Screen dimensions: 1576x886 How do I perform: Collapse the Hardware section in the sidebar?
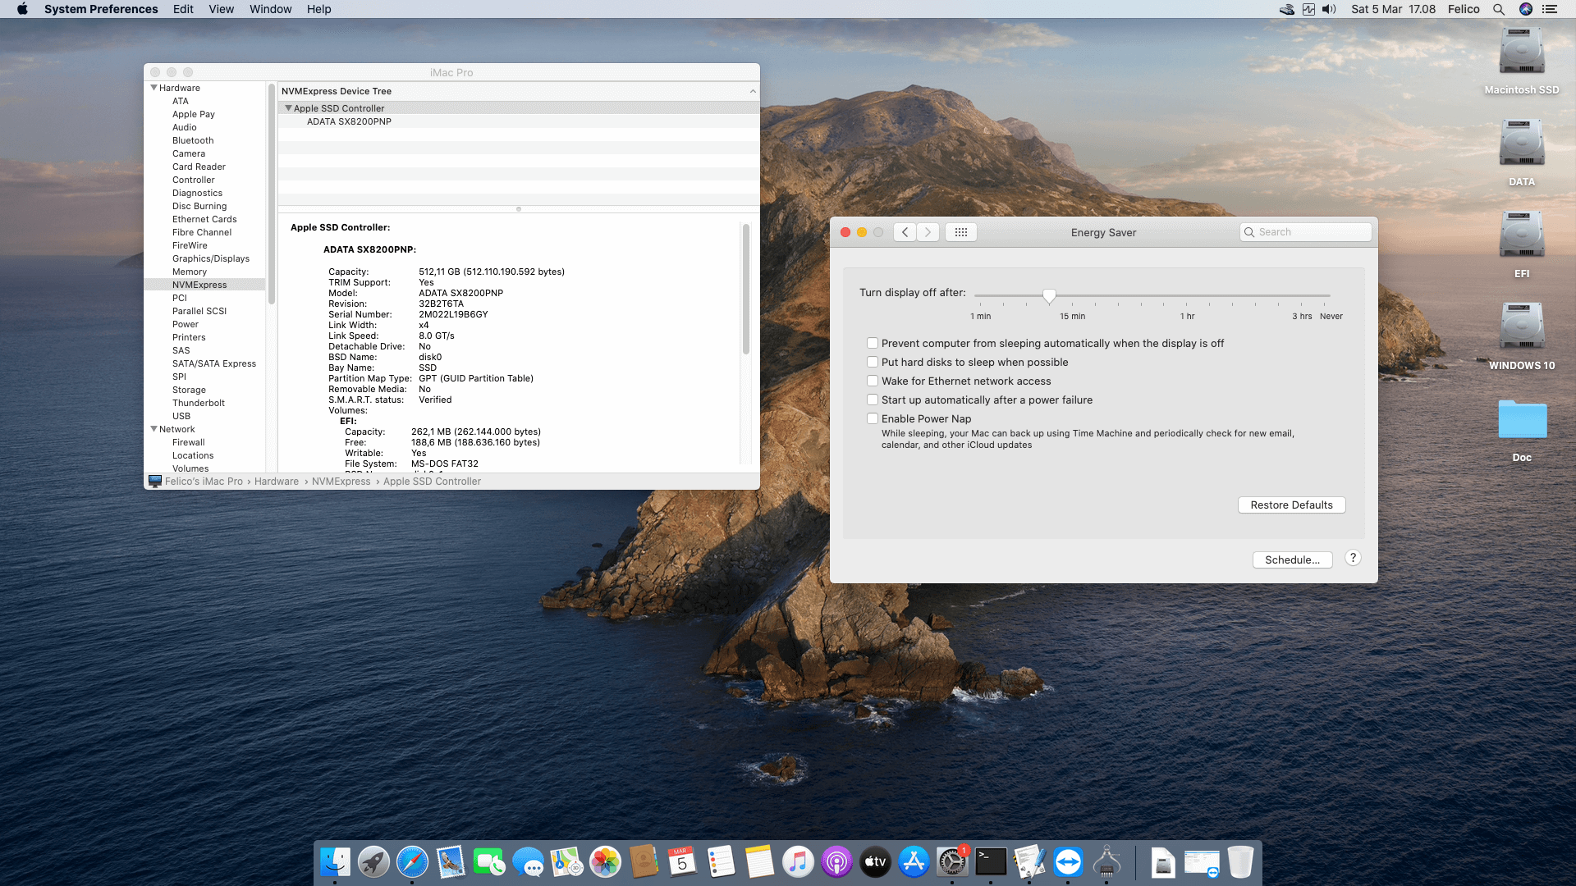154,87
